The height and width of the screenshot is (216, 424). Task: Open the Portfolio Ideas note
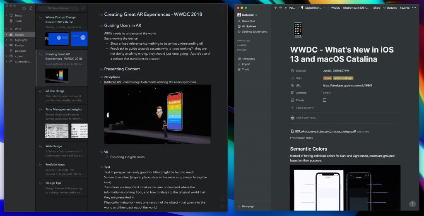pos(62,169)
